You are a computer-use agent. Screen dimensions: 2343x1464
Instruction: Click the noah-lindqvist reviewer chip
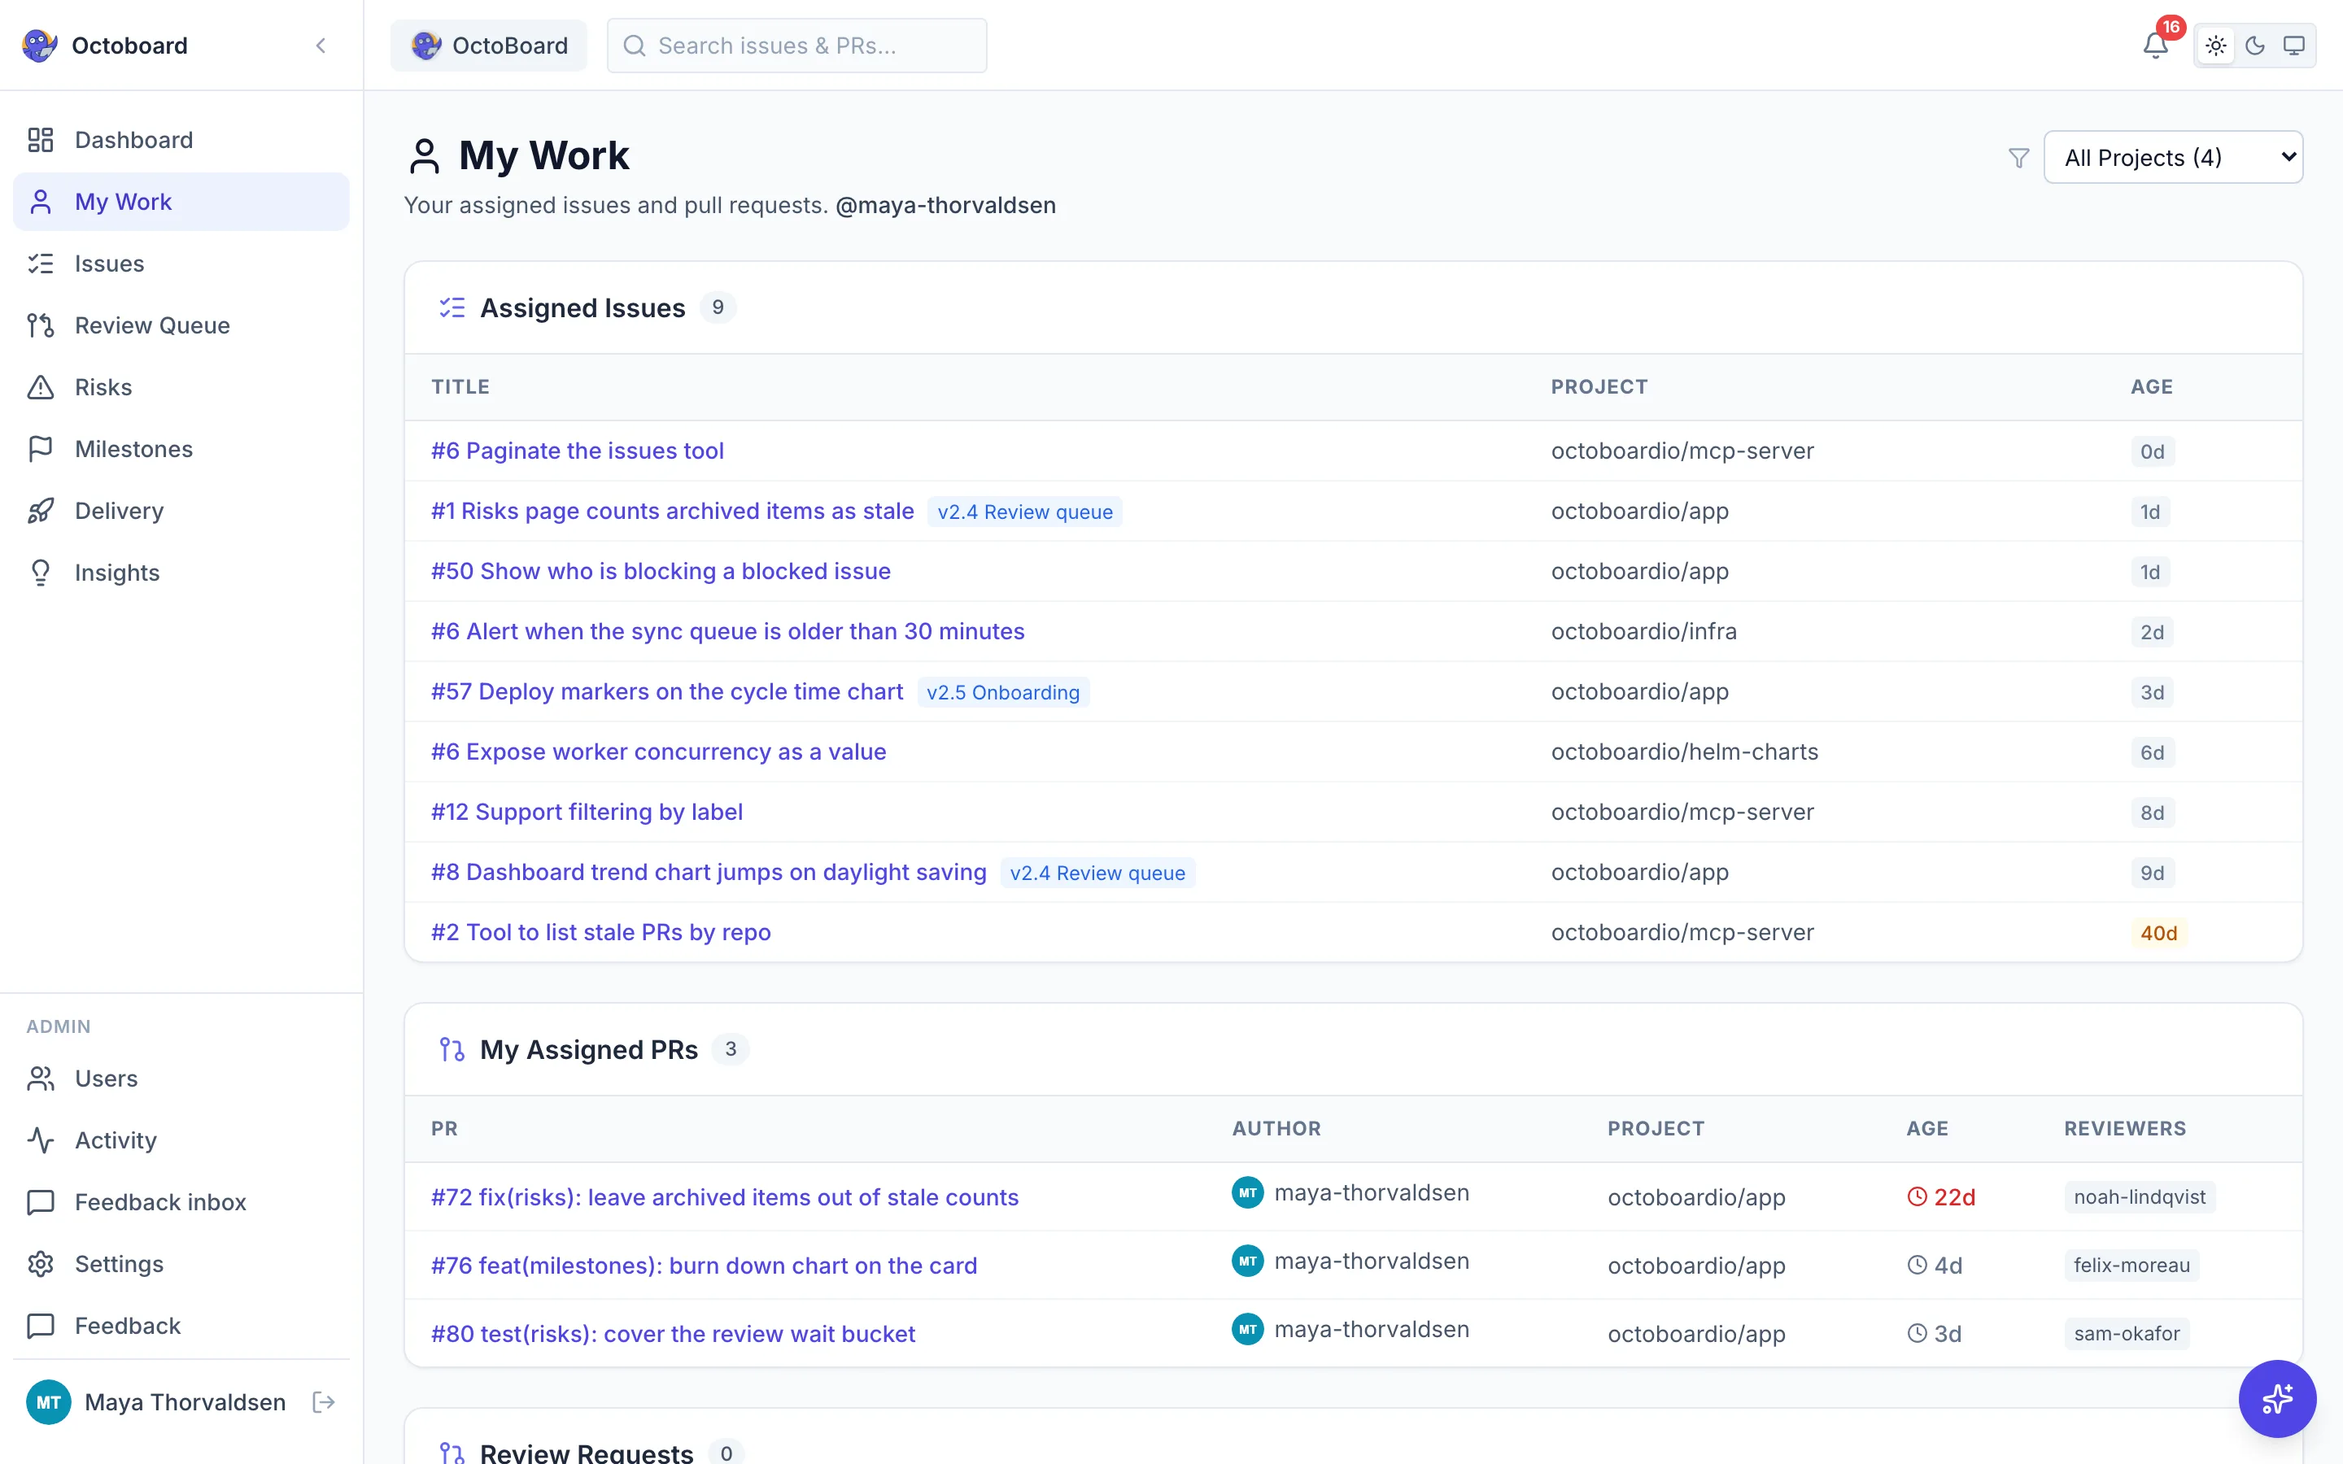tap(2140, 1198)
